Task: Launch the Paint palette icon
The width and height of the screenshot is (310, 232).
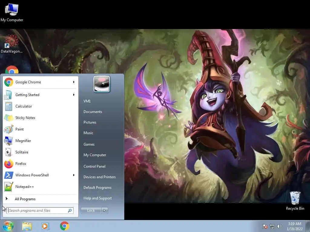Action: pos(8,129)
